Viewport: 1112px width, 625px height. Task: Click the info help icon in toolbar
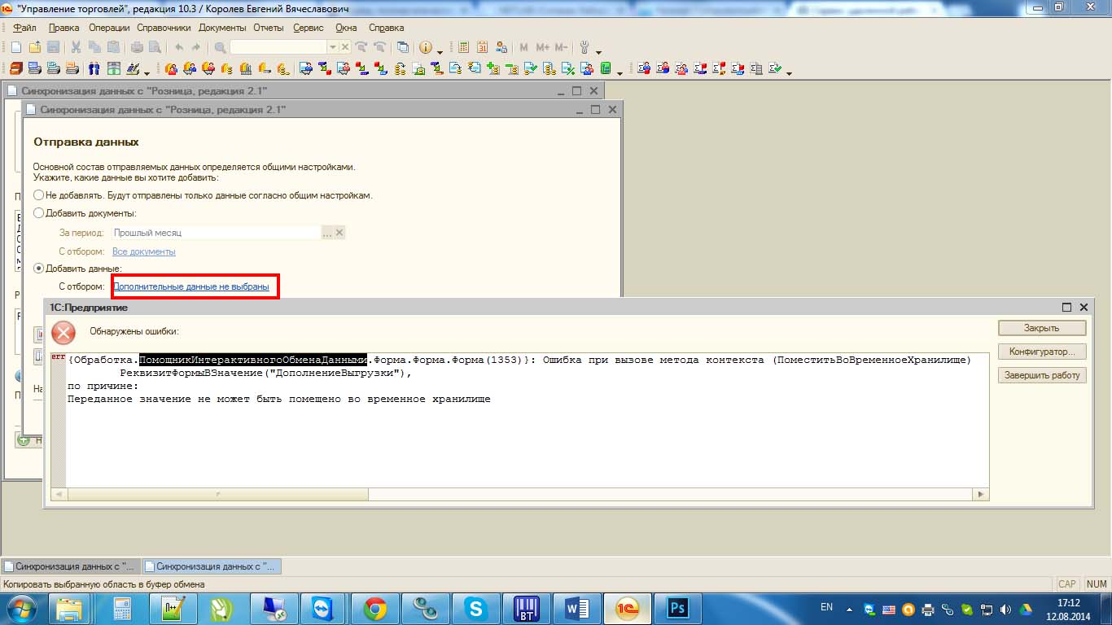[425, 48]
